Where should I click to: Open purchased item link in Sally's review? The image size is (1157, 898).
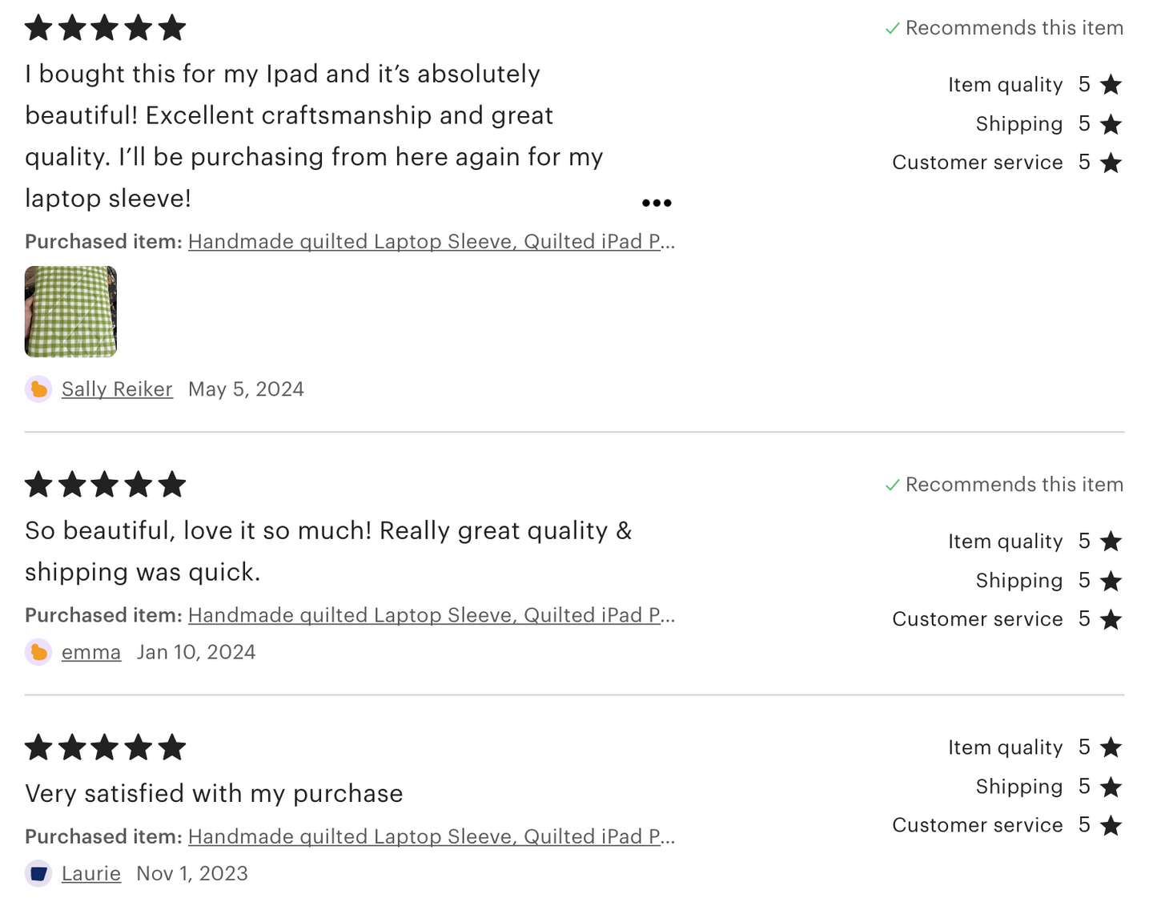tap(432, 241)
